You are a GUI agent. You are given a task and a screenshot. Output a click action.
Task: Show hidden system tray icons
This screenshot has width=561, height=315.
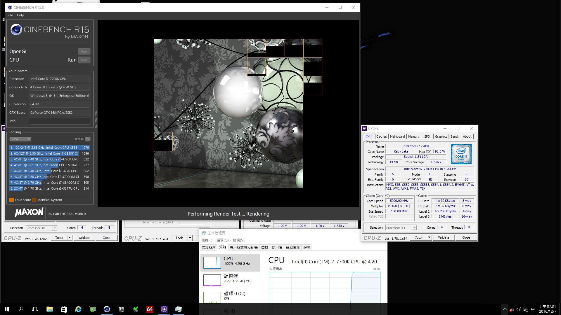pos(505,309)
